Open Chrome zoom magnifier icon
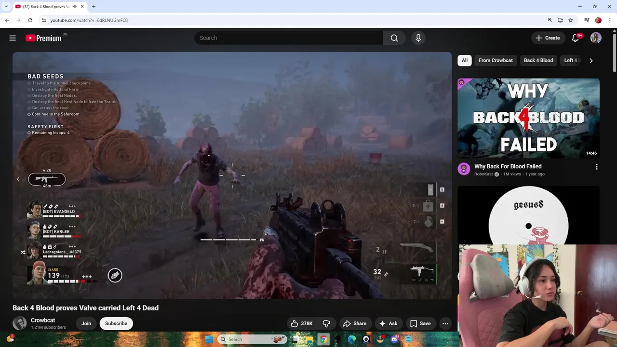The height and width of the screenshot is (347, 617). tap(550, 20)
